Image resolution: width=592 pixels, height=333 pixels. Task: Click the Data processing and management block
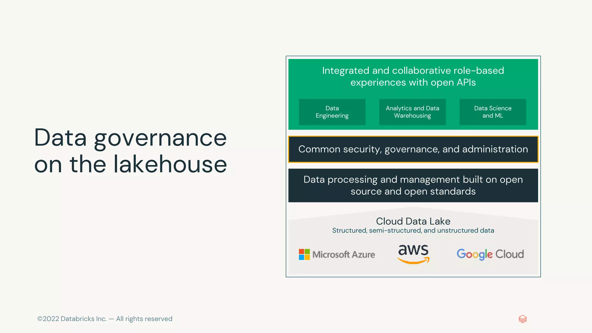(x=413, y=185)
